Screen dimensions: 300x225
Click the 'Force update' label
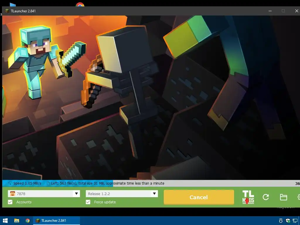coord(105,202)
